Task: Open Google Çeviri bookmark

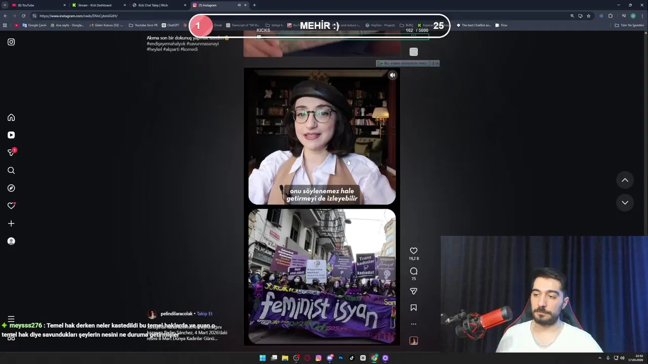Action: (x=34, y=25)
